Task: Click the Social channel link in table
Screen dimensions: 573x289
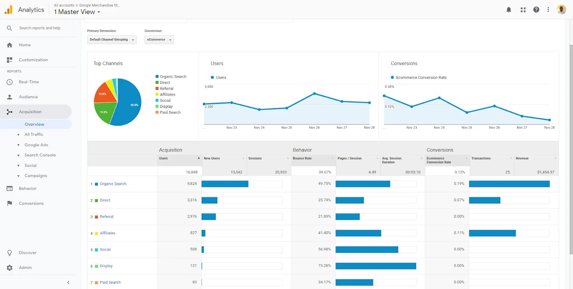Action: pyautogui.click(x=105, y=250)
